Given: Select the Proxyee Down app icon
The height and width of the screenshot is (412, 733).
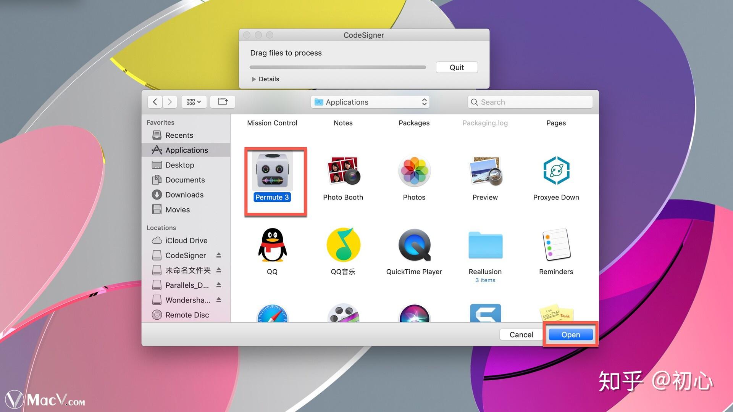Looking at the screenshot, I should click(x=556, y=171).
